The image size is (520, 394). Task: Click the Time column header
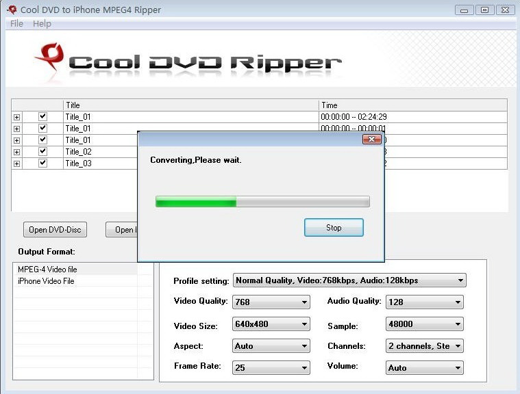click(x=413, y=105)
